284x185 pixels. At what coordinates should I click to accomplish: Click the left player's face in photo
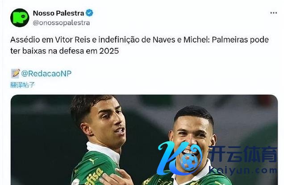(x=107, y=124)
